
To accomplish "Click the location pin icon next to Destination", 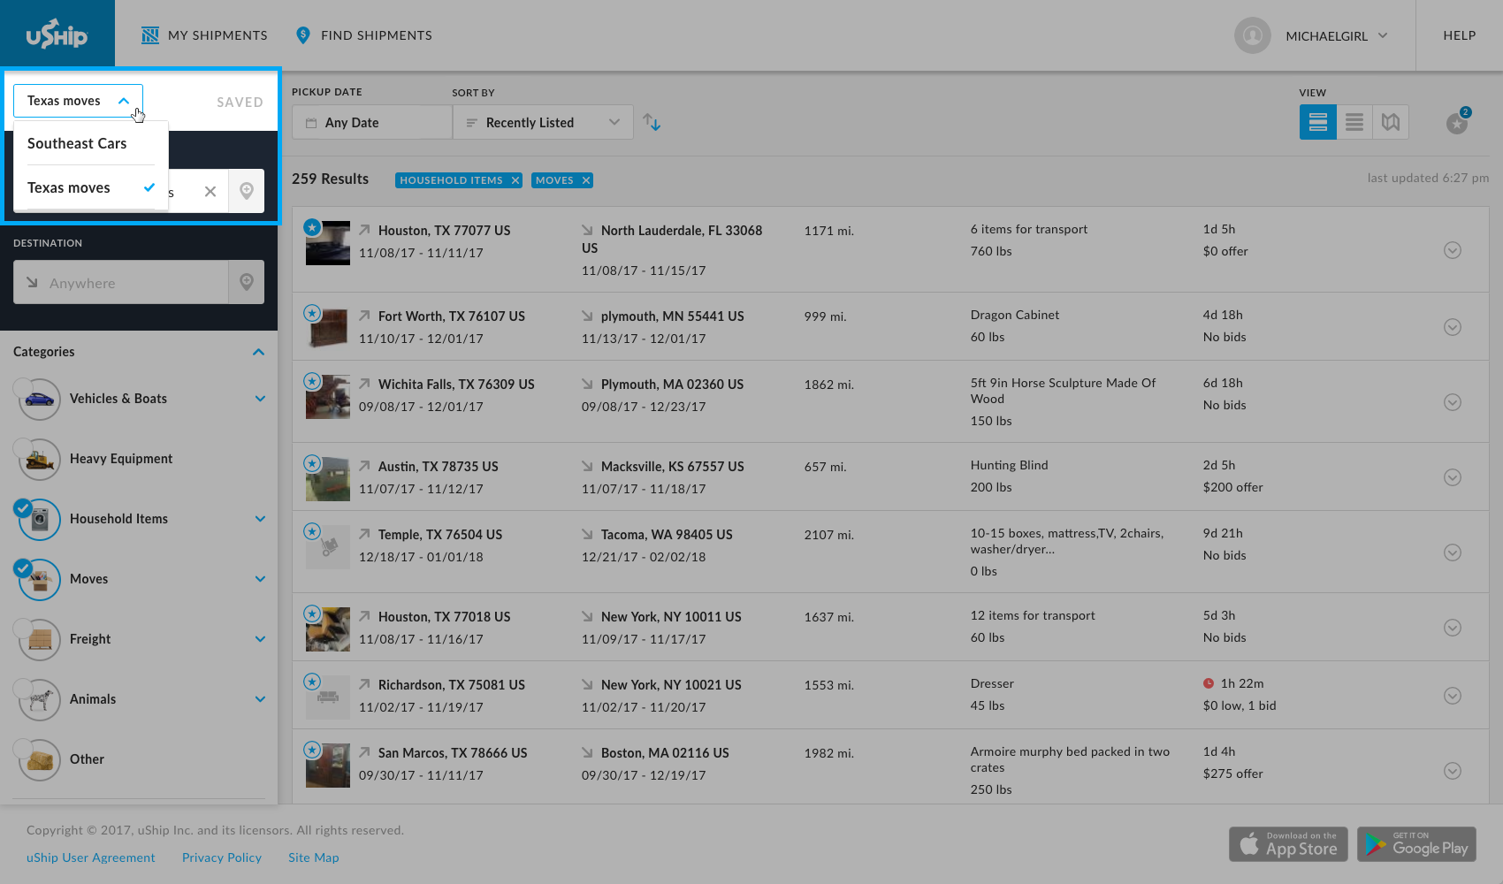I will [x=246, y=282].
